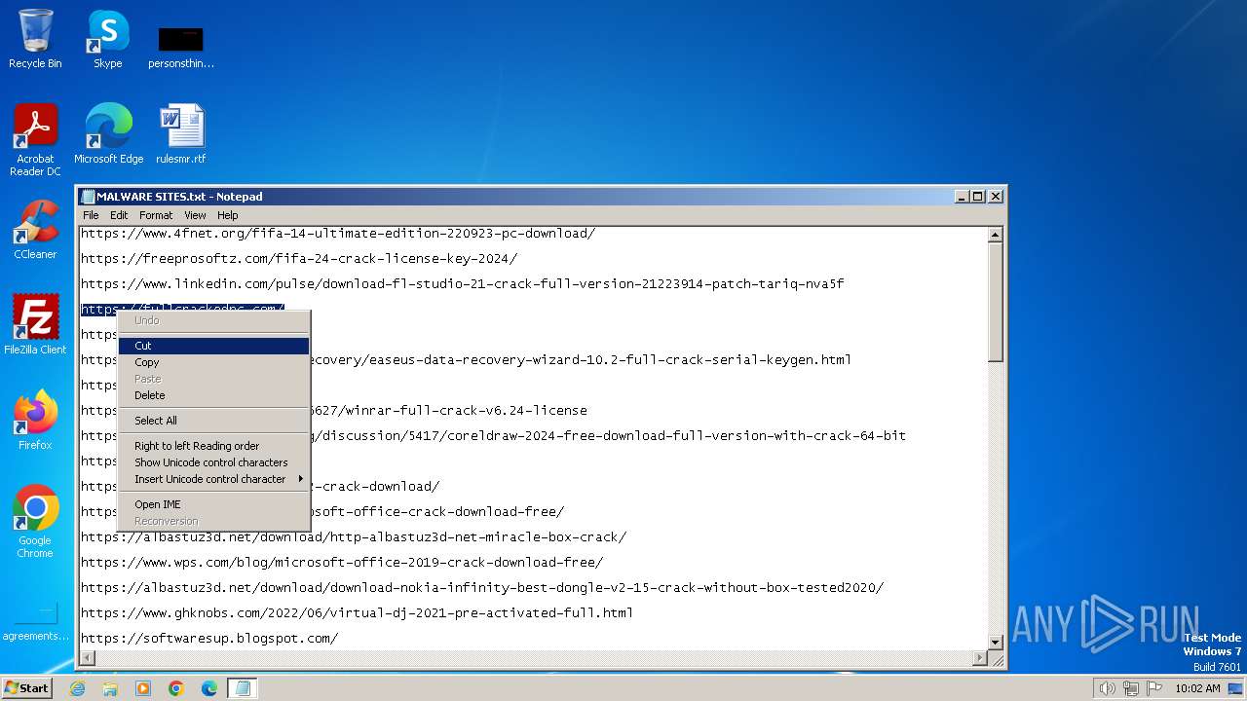Click the vertical scrollbar thumb

pos(995,302)
